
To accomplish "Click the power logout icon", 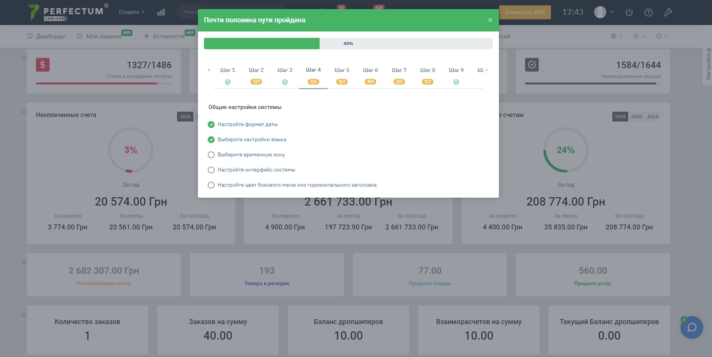I will click(629, 12).
